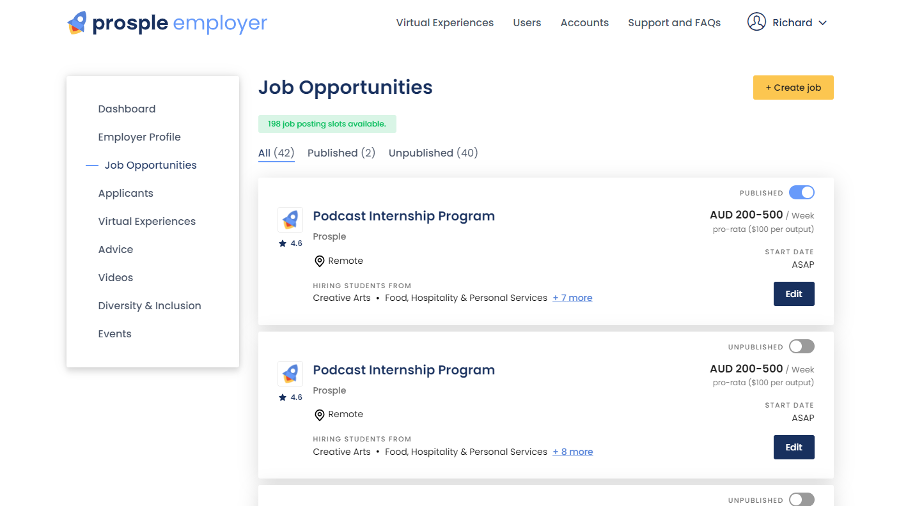The width and height of the screenshot is (915, 506).
Task: Edit the published Podcast Internship Program
Action: point(794,294)
